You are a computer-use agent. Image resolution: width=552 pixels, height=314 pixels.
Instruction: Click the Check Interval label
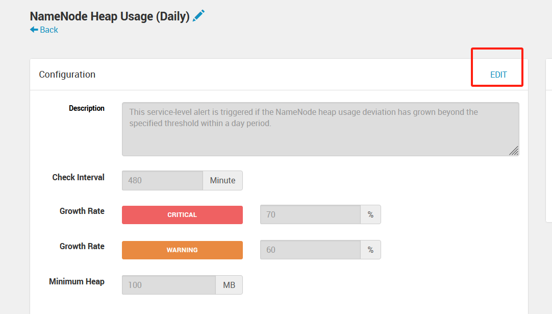tap(78, 178)
